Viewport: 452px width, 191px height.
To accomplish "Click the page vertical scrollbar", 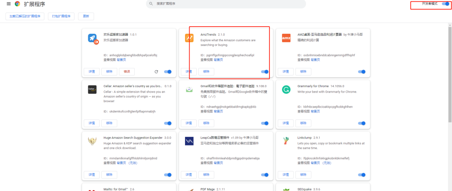I will tap(449, 75).
